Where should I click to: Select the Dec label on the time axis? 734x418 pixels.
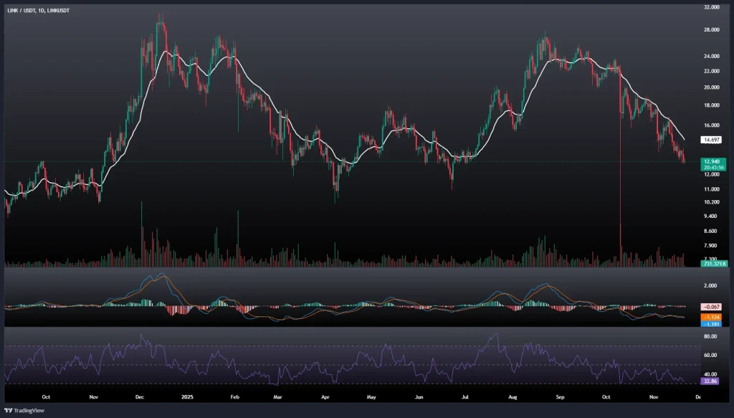(x=140, y=396)
